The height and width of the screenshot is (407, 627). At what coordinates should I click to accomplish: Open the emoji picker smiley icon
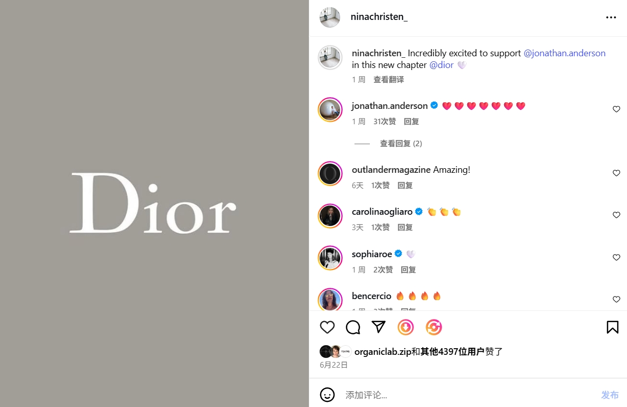coord(327,395)
